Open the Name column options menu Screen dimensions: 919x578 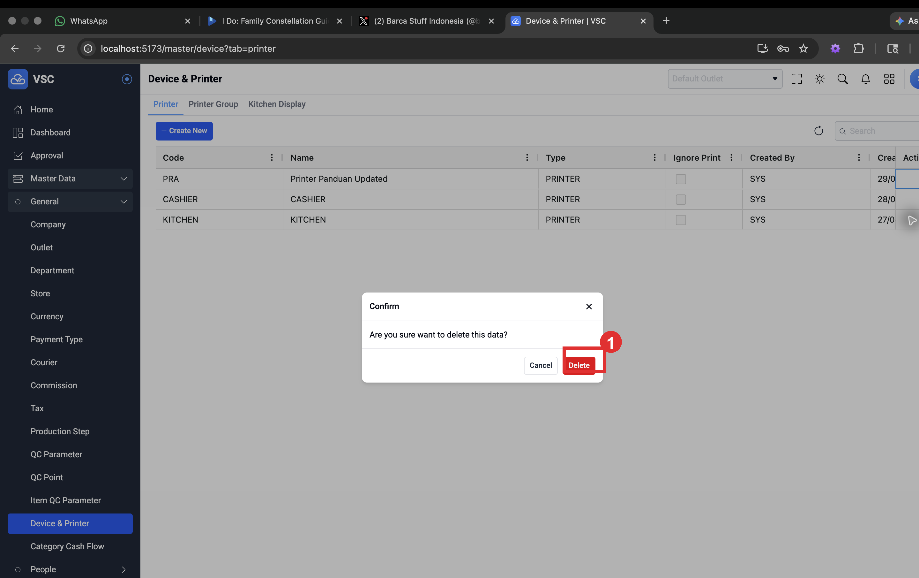[527, 158]
